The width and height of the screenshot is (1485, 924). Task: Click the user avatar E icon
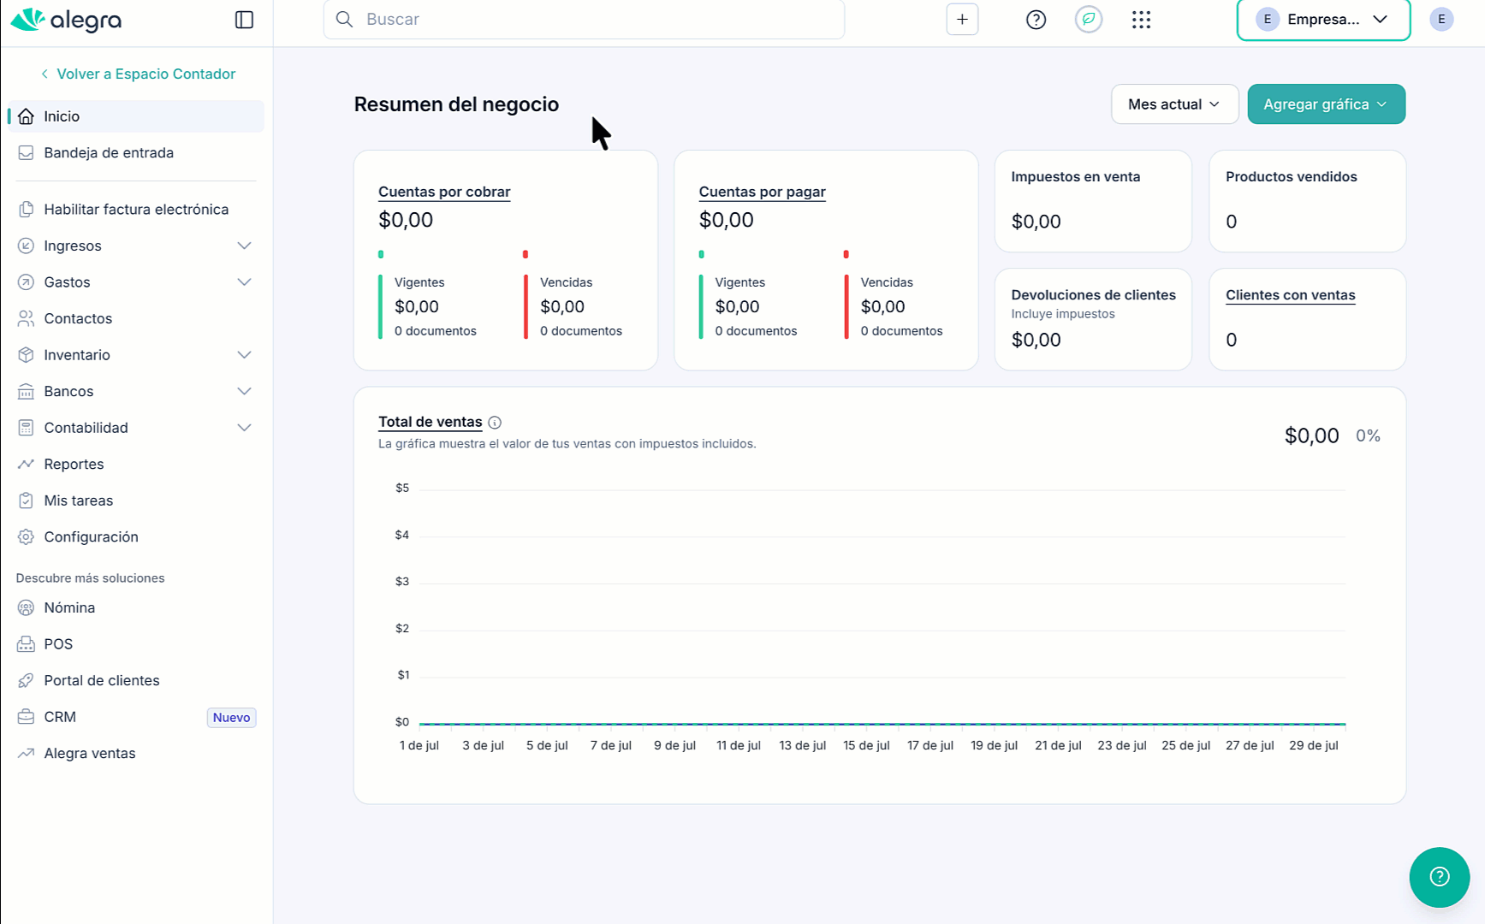click(1441, 19)
